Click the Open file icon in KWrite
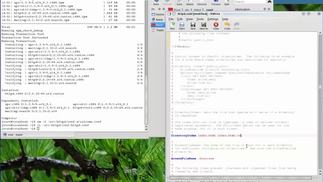 [182, 26]
